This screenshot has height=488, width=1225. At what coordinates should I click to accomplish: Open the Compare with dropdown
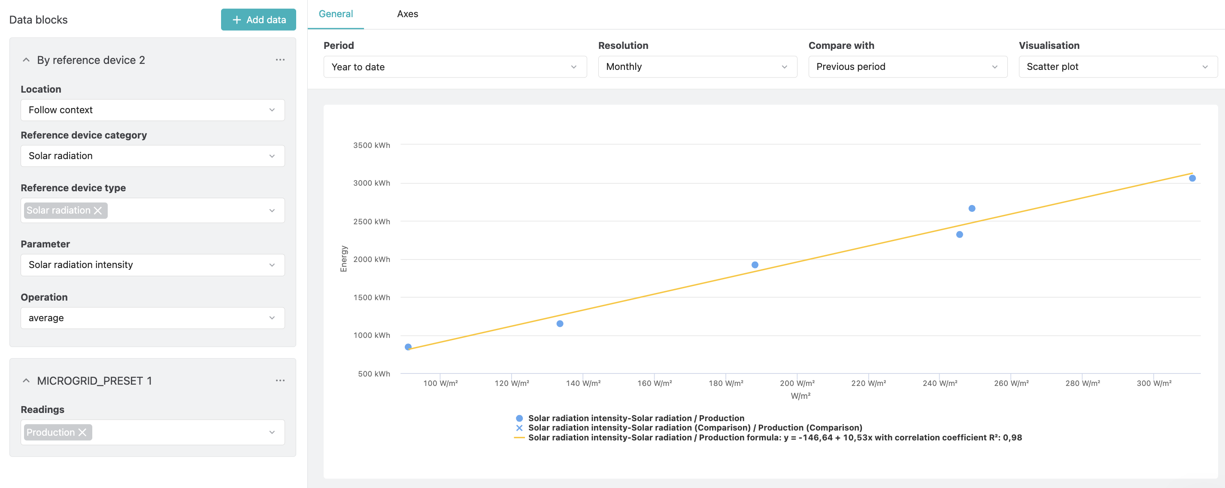907,67
